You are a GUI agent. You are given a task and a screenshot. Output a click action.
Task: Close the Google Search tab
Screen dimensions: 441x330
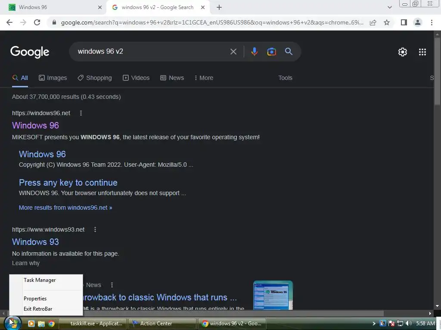(x=203, y=7)
